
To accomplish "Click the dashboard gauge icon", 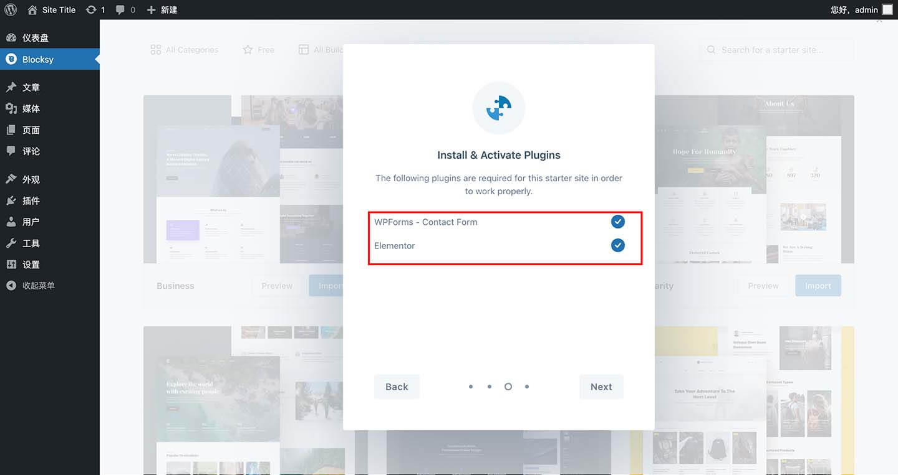I will (11, 38).
